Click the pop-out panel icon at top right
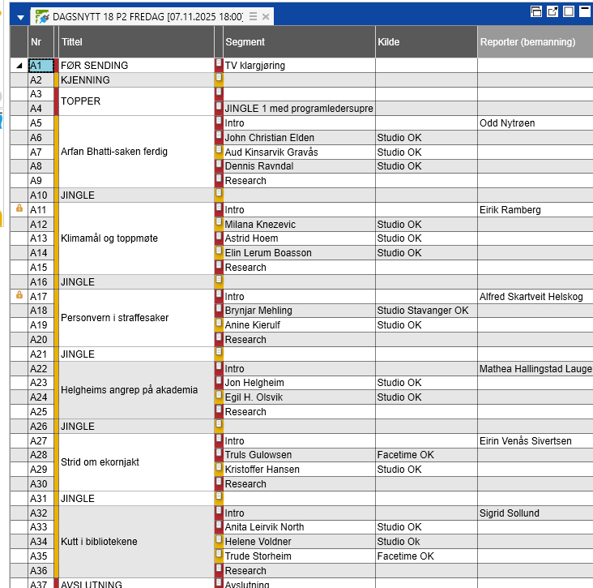Screen dimensions: 593x588 click(552, 11)
